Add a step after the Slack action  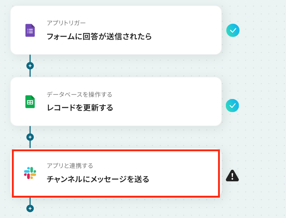pos(30,208)
